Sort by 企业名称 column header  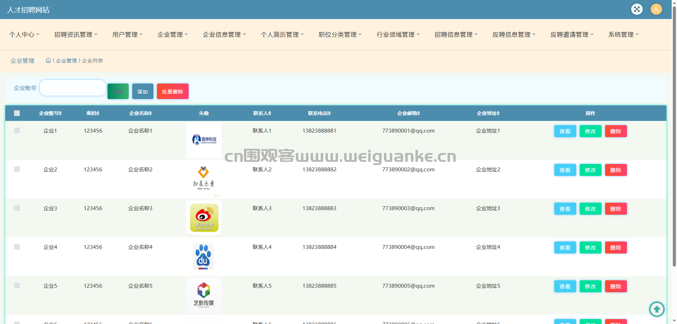(140, 113)
